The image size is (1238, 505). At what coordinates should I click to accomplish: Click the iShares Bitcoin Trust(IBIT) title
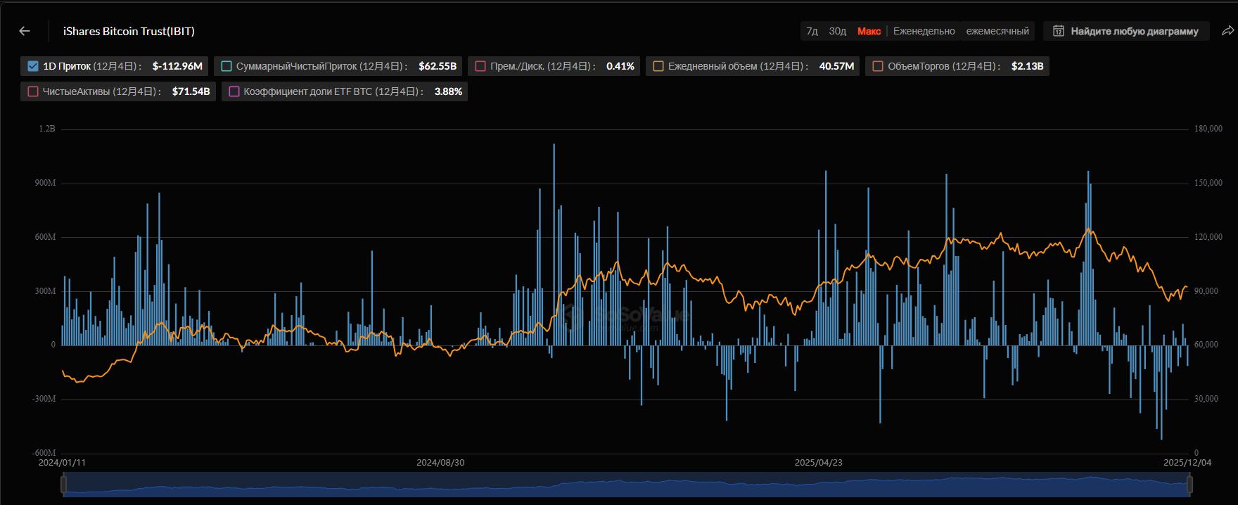pyautogui.click(x=129, y=31)
